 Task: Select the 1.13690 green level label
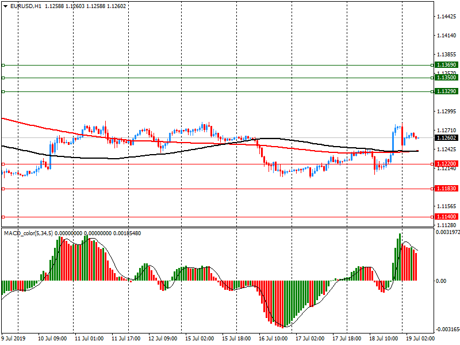446,65
